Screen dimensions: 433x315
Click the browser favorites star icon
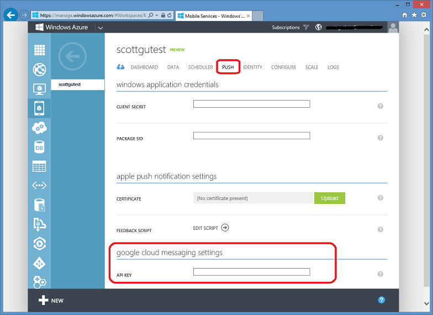[x=414, y=15]
